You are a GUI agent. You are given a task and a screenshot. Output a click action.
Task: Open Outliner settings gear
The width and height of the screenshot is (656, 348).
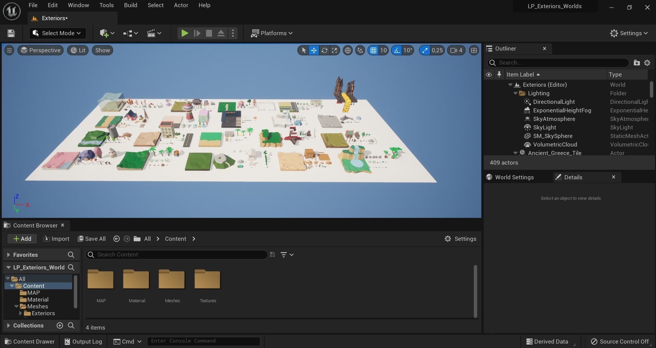coord(647,62)
